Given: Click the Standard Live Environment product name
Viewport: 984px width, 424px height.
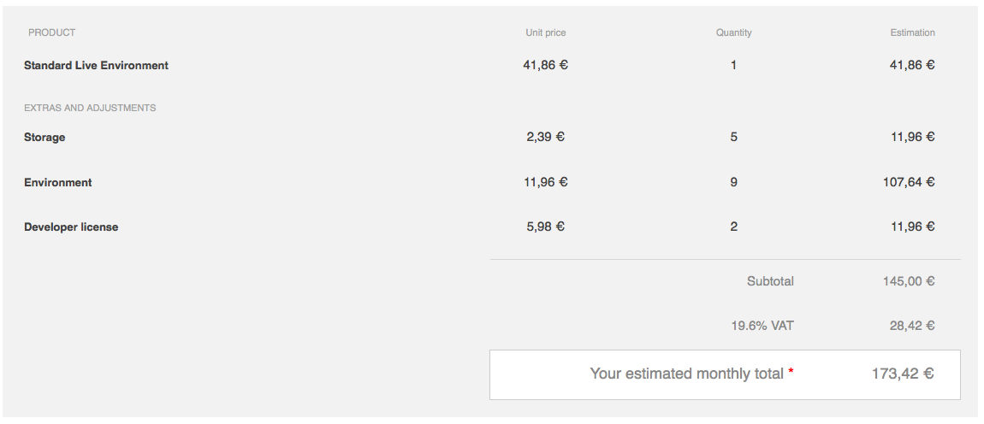Looking at the screenshot, I should [96, 65].
